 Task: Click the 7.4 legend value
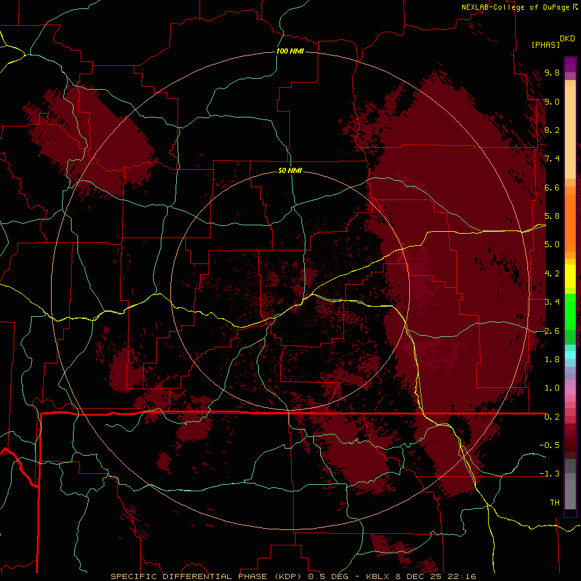[552, 159]
